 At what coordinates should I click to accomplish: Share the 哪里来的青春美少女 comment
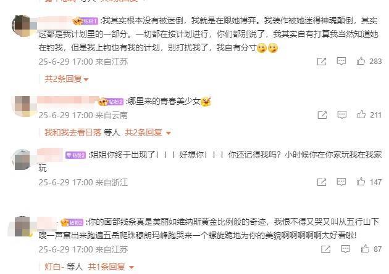tap(322, 115)
